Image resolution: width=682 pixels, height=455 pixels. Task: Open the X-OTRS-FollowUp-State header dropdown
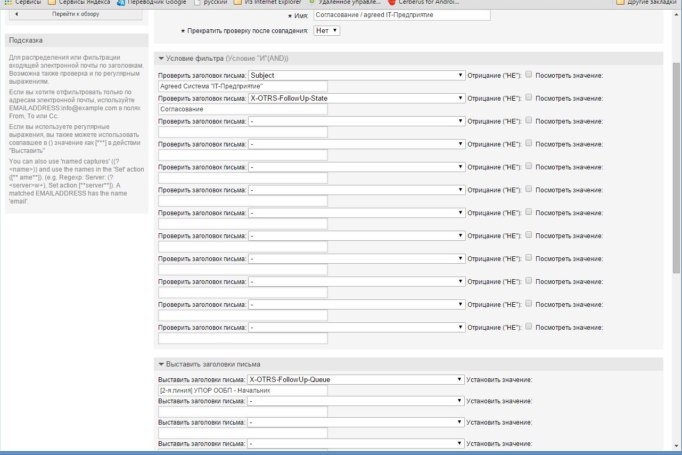click(x=357, y=98)
